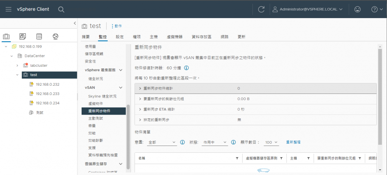
Task: Open the 動作 actions menu
Action: click(x=116, y=26)
